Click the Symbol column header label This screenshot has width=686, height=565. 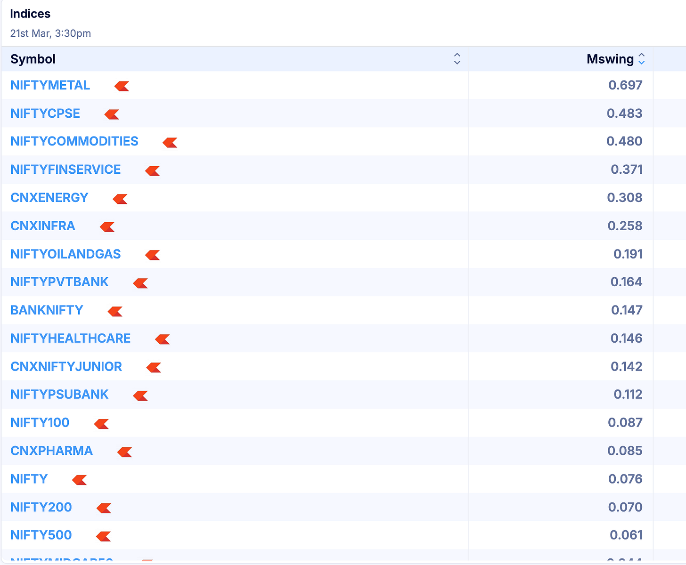(x=33, y=59)
